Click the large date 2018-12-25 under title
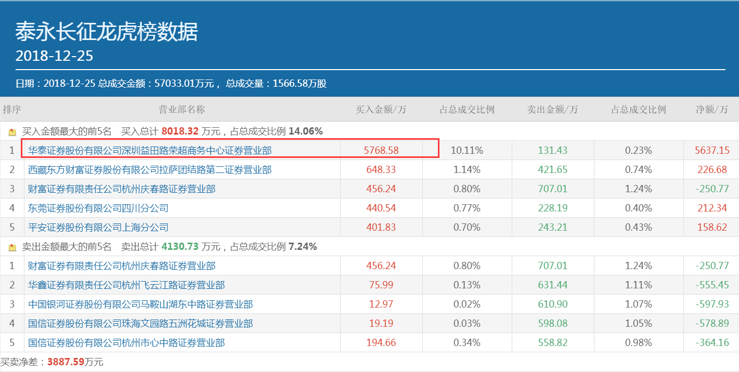 coord(54,56)
